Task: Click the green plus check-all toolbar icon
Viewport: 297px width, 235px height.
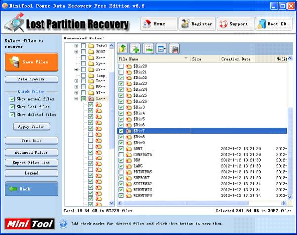Action: 135,49
